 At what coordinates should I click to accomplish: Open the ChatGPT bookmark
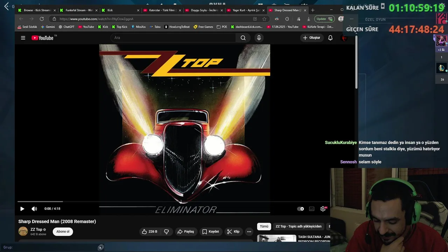pyautogui.click(x=66, y=27)
